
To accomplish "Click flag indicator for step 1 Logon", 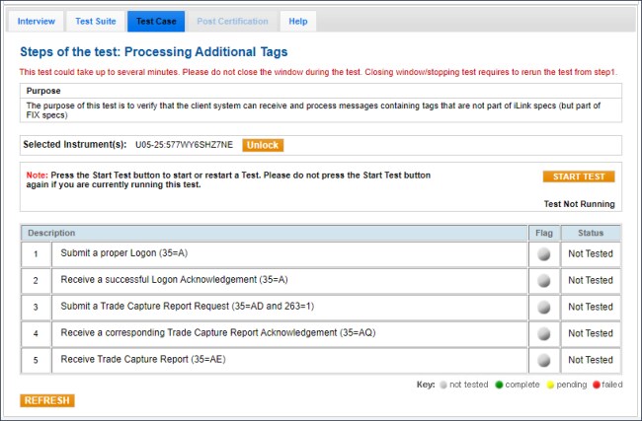I will 543,254.
